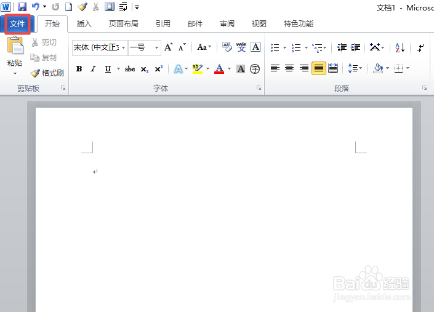
Task: Click the Redo icon in quick access toolbar
Action: (x=55, y=7)
